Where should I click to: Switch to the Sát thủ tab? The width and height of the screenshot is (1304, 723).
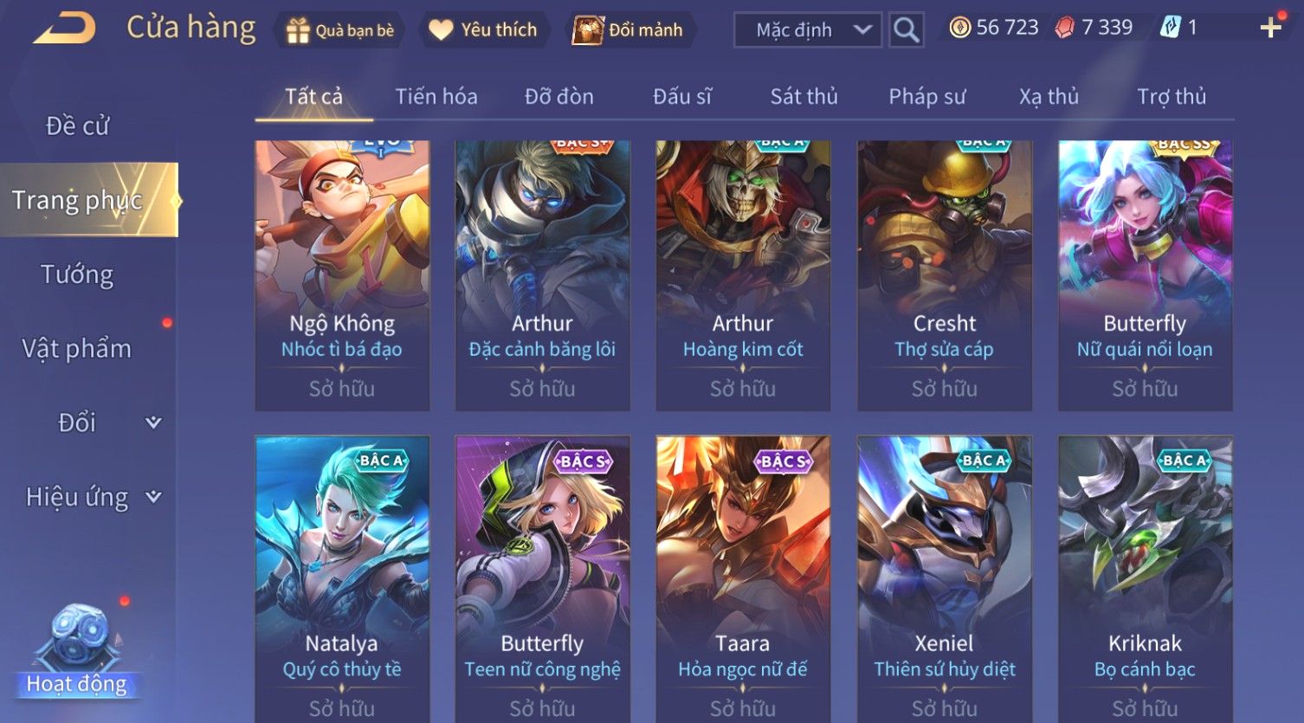tap(804, 96)
